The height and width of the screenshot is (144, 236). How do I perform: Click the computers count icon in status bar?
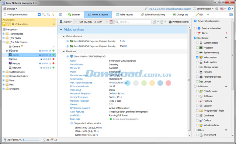point(44,140)
